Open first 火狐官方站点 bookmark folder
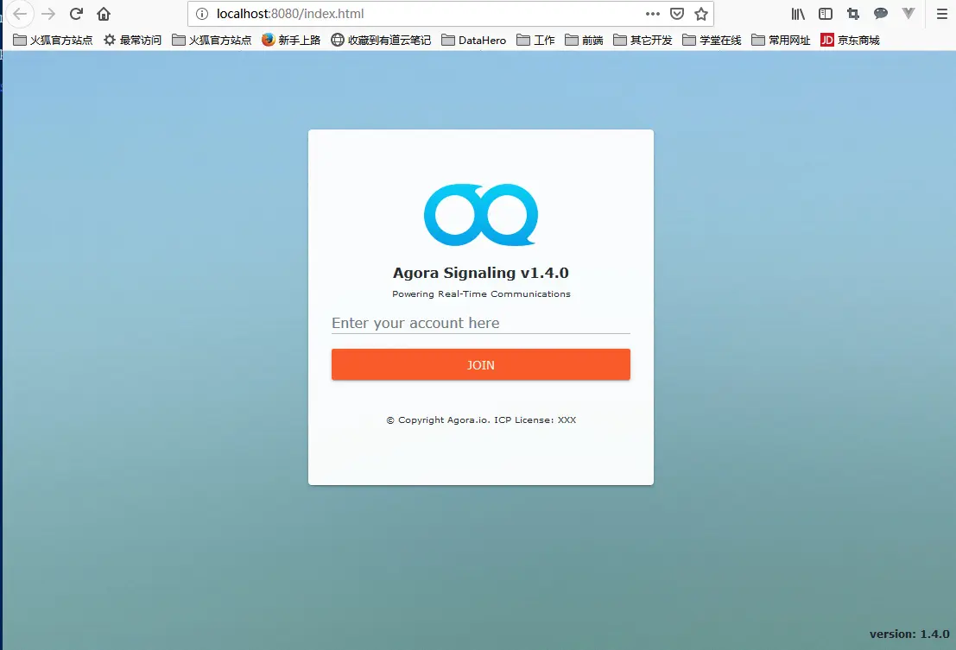The height and width of the screenshot is (650, 956). tap(53, 41)
